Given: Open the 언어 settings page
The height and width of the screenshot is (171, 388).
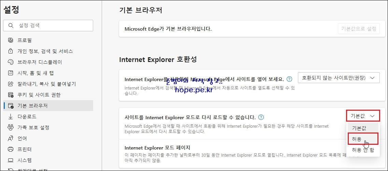Looking at the screenshot, I should coord(48,138).
